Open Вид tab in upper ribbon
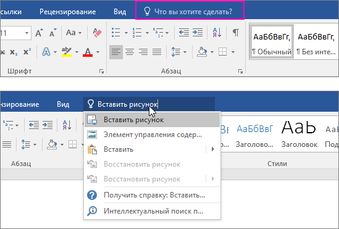 click(120, 12)
